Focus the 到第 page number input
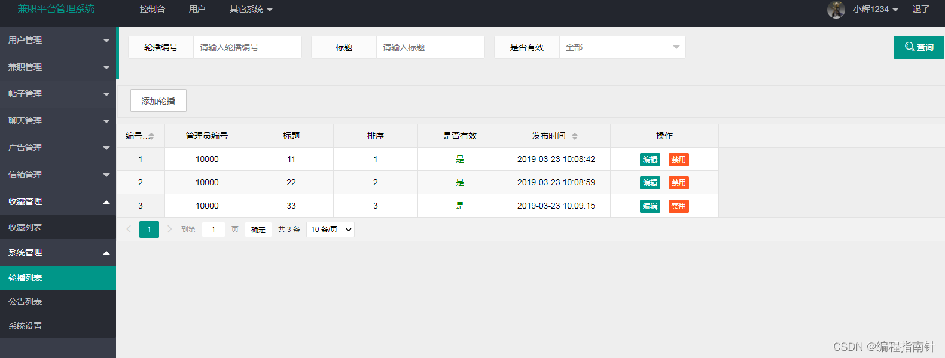 pyautogui.click(x=214, y=230)
